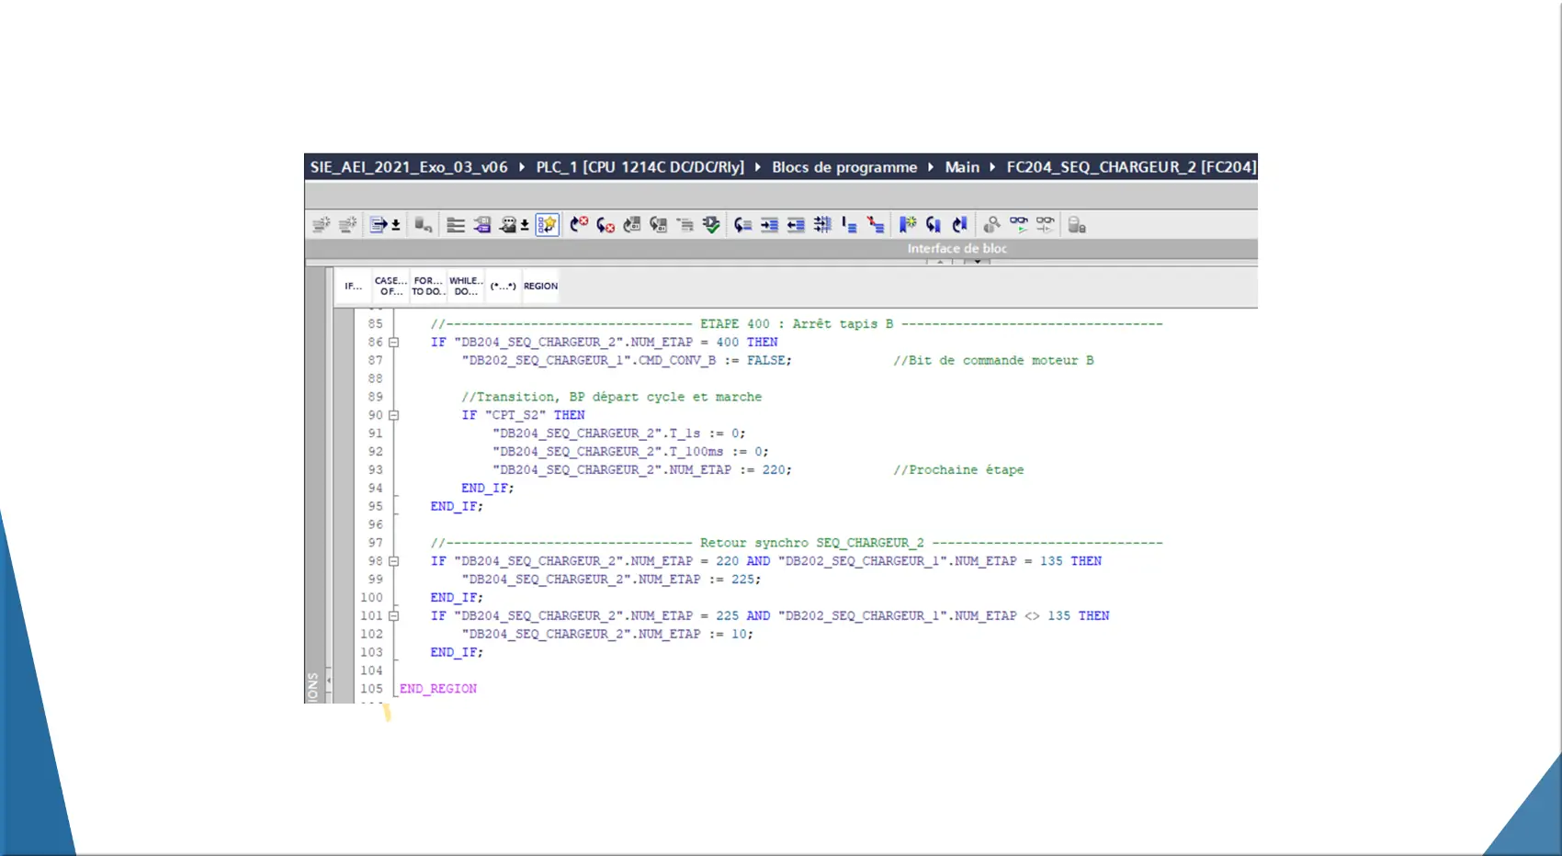
Task: Insert a WHILE.. DO... loop from favorites
Action: [466, 287]
